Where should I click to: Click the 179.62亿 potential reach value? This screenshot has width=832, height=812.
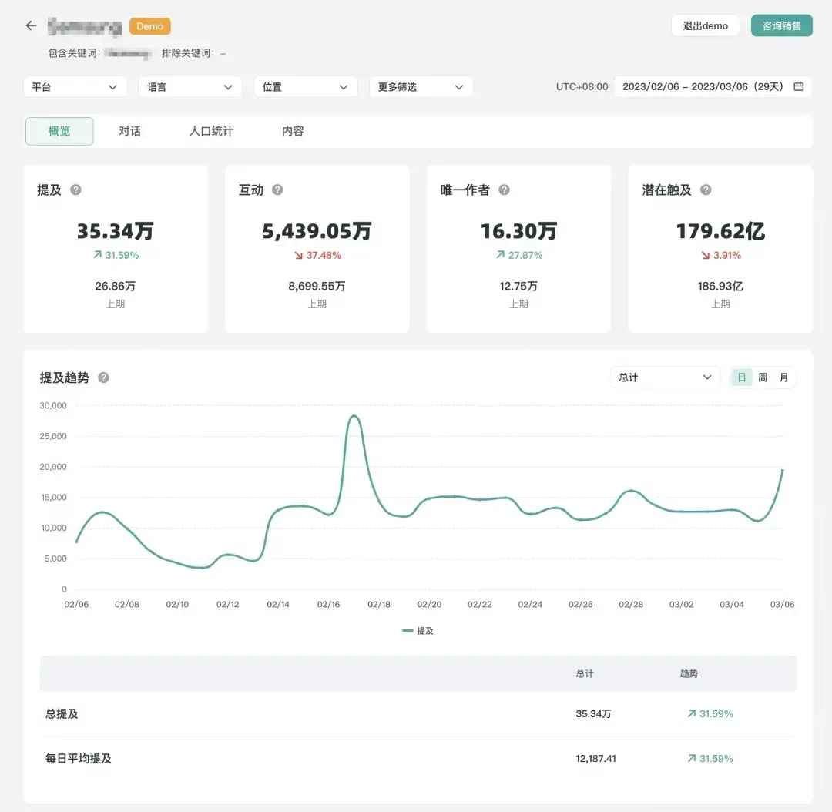pos(720,231)
